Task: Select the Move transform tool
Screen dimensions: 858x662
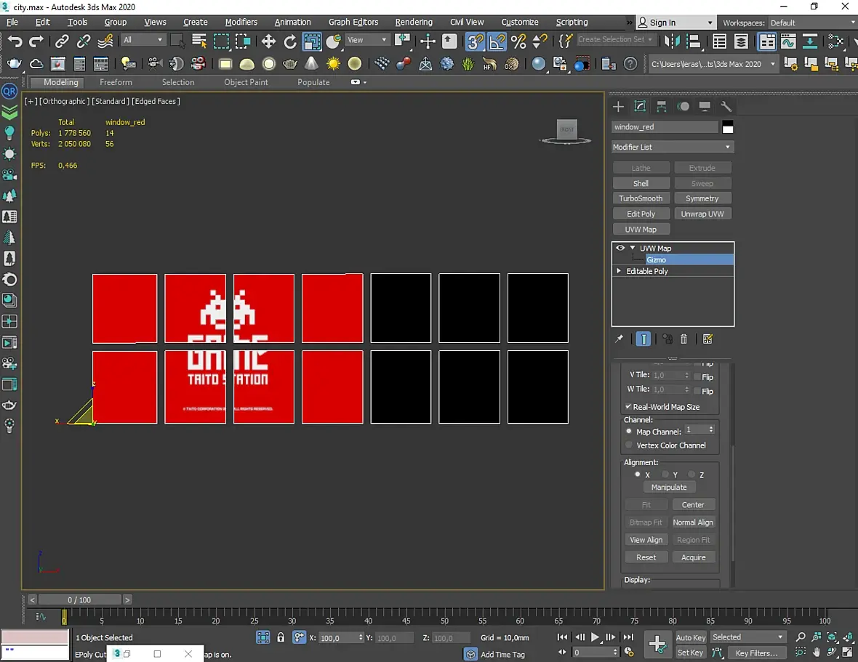Action: 268,41
